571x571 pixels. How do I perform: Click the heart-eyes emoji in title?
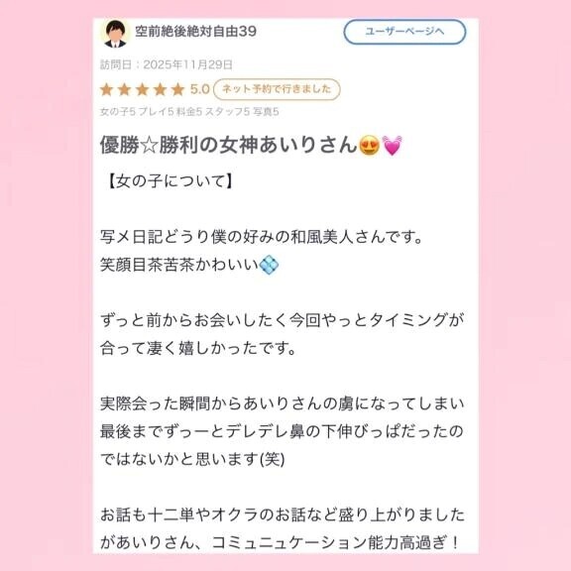click(369, 146)
